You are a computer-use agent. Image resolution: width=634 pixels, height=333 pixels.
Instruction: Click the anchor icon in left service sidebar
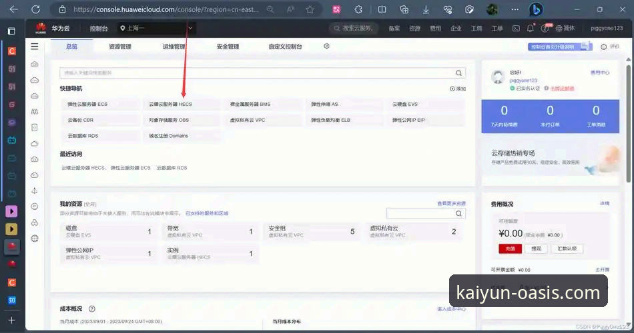35,190
